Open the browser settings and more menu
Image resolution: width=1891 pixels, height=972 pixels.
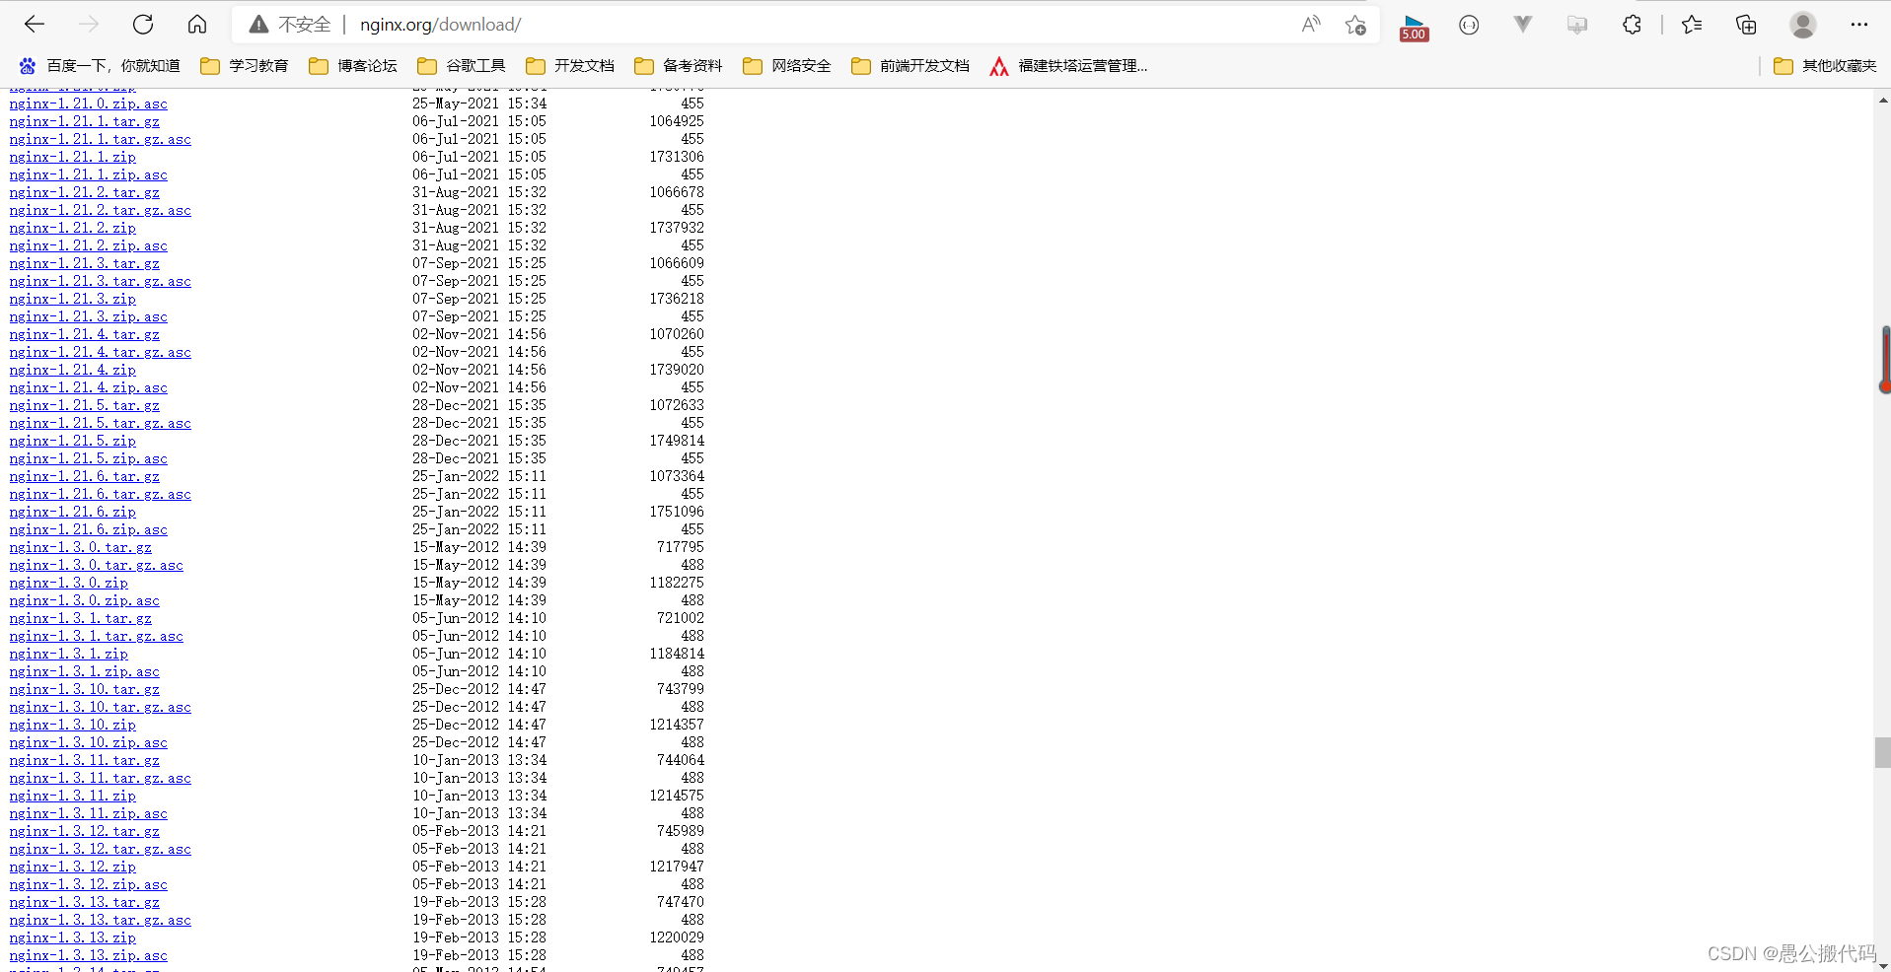1859,25
